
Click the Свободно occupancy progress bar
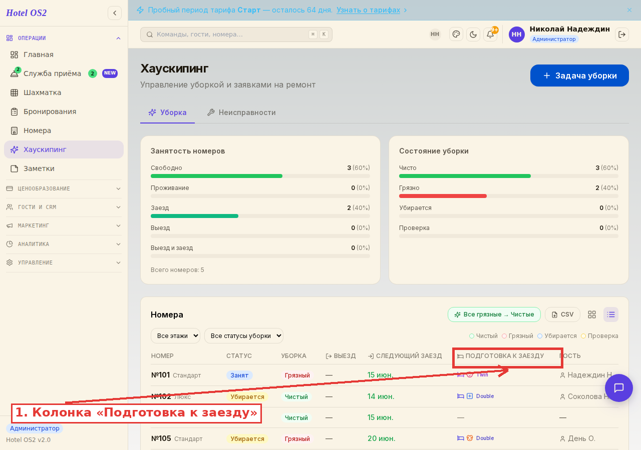point(260,176)
